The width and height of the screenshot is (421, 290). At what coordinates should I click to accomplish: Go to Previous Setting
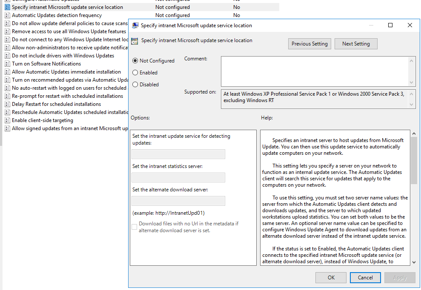tap(309, 44)
